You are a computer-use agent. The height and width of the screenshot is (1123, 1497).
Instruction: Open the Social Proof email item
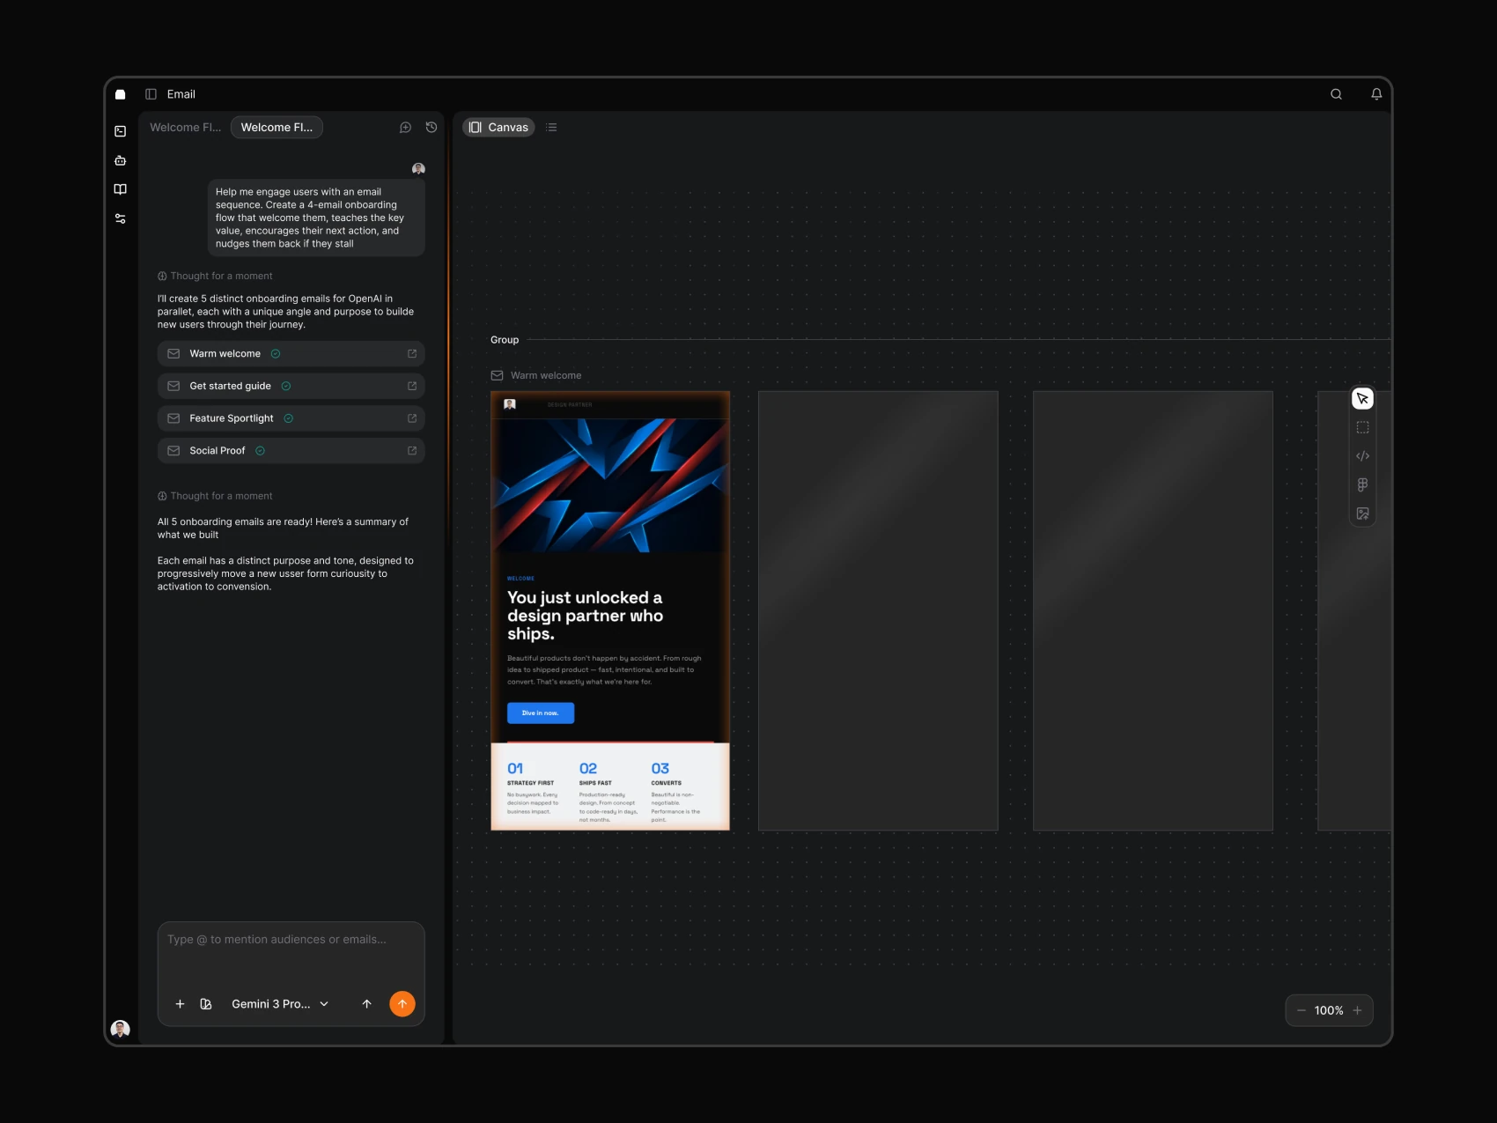tap(291, 451)
